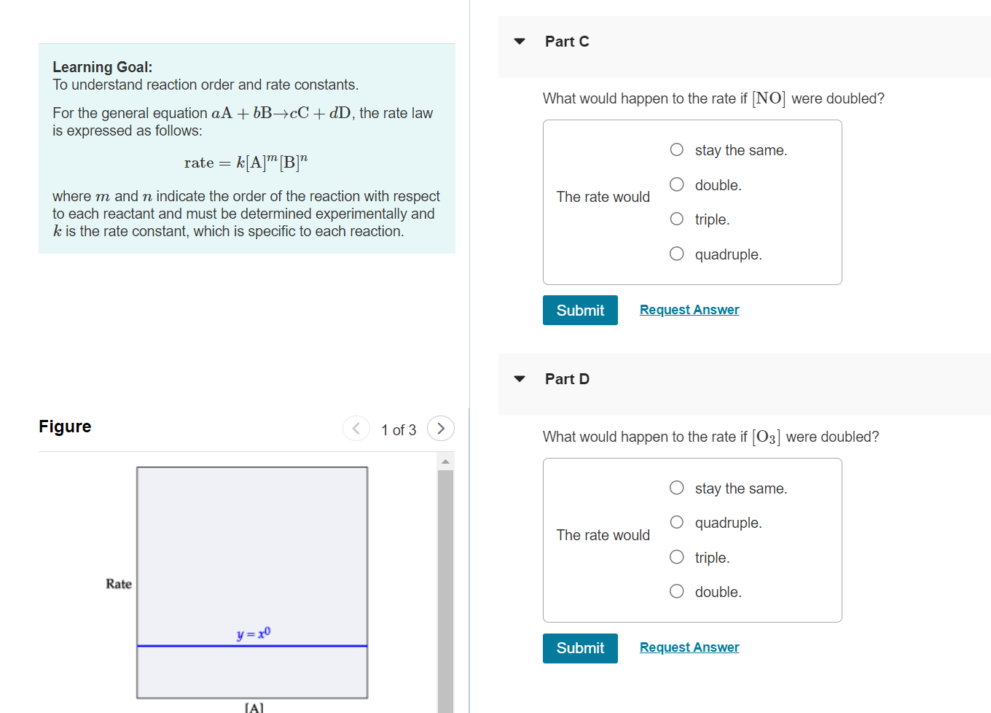Click the figure panel scrollbar thumb

[446, 591]
